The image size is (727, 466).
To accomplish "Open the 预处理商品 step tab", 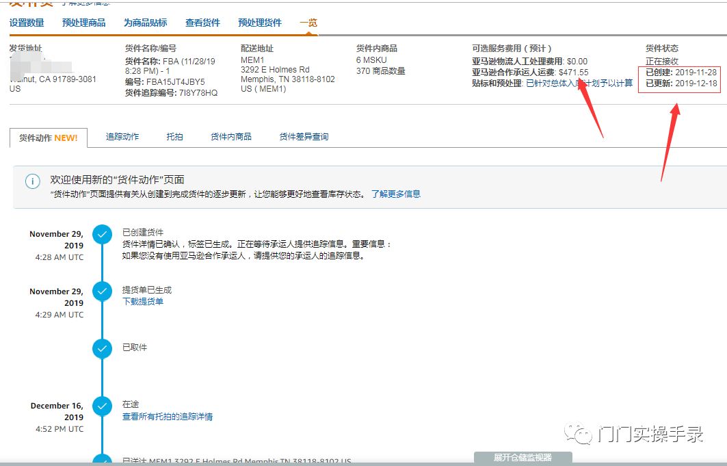I will tap(84, 23).
